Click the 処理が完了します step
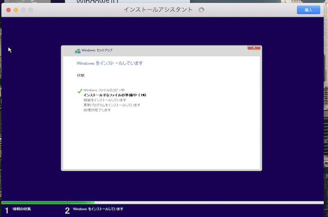328x217 pixels. coord(97,110)
